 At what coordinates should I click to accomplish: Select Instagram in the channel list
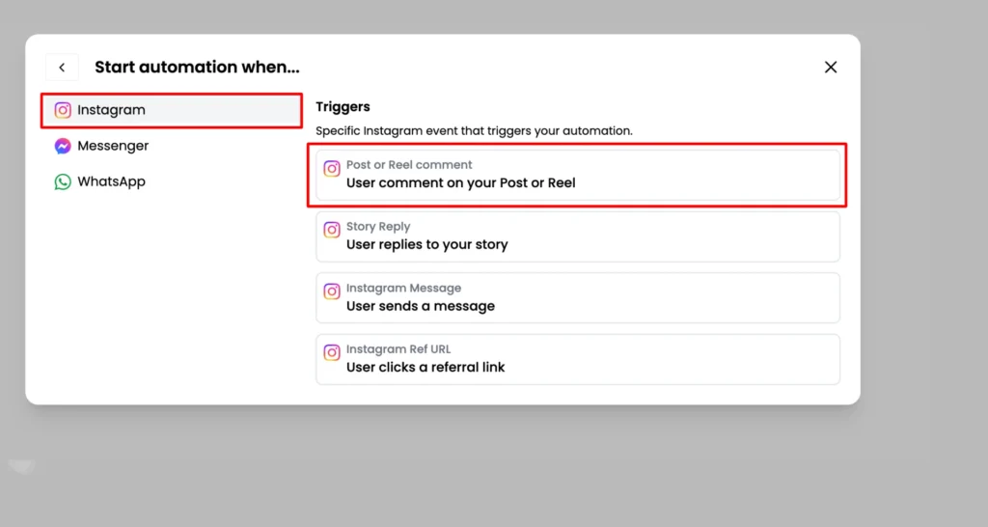172,110
